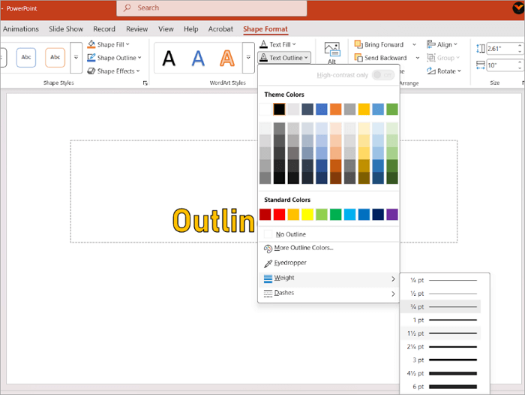Select the 2¼ pt line weight

(441, 347)
